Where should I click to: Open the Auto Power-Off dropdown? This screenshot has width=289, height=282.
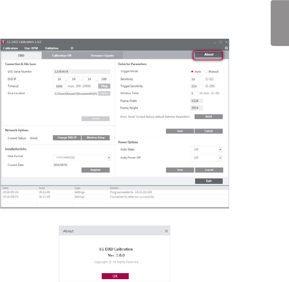pyautogui.click(x=220, y=158)
